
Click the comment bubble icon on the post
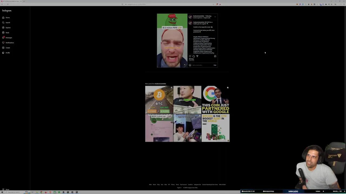[x=194, y=56]
